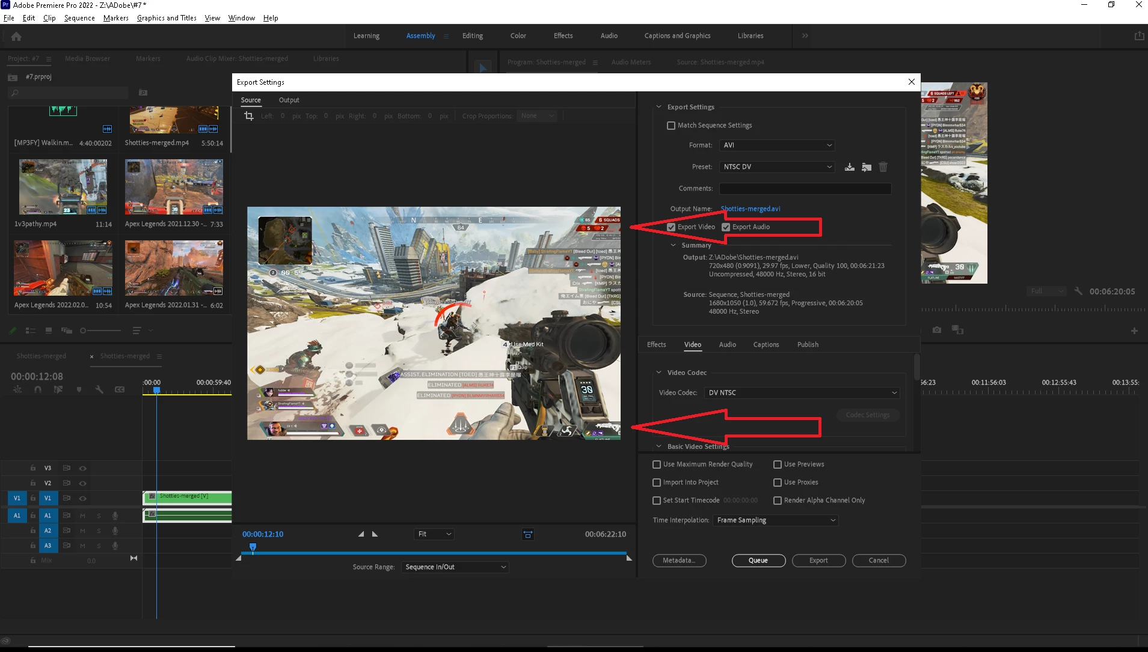This screenshot has height=652, width=1148.
Task: Collapse the Basic Video Settings section
Action: pos(658,446)
